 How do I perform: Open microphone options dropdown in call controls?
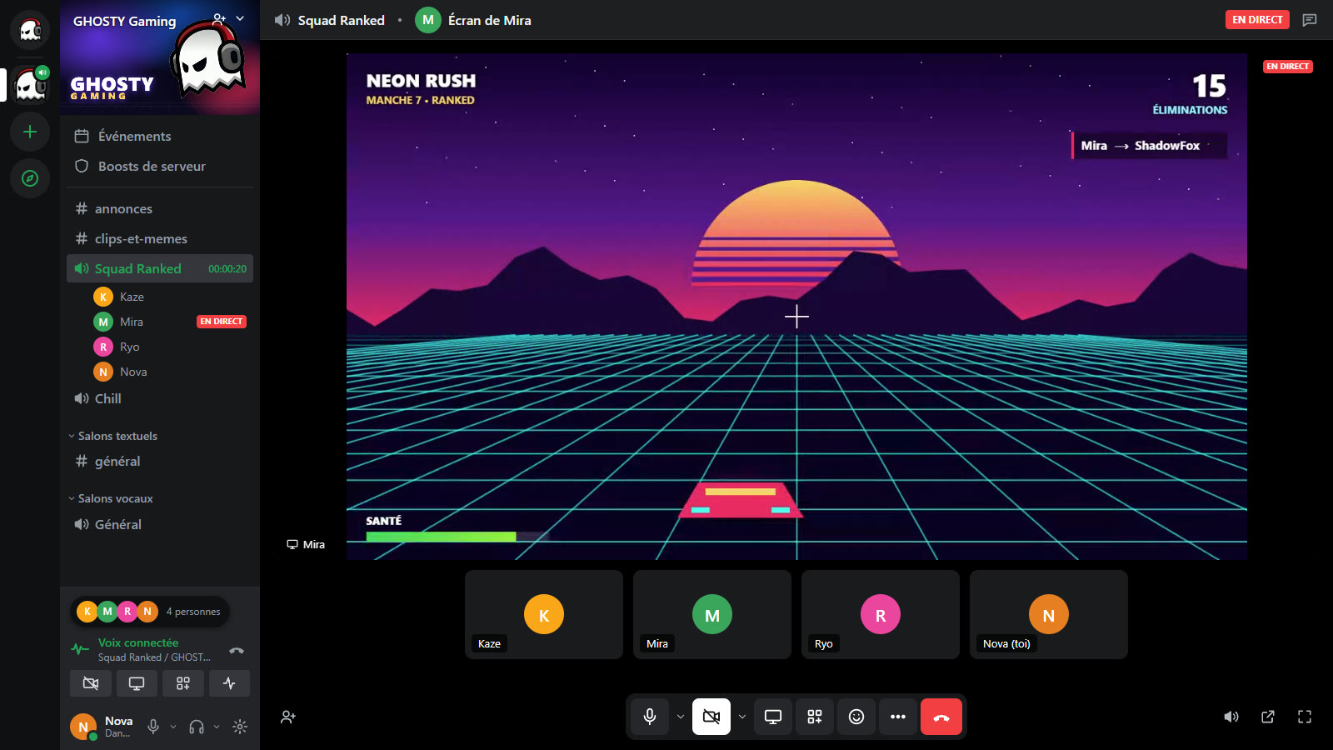[x=681, y=717]
